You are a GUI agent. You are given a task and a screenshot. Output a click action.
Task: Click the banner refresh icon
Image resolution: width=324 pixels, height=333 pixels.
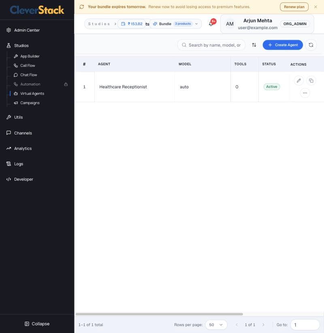point(82,7)
